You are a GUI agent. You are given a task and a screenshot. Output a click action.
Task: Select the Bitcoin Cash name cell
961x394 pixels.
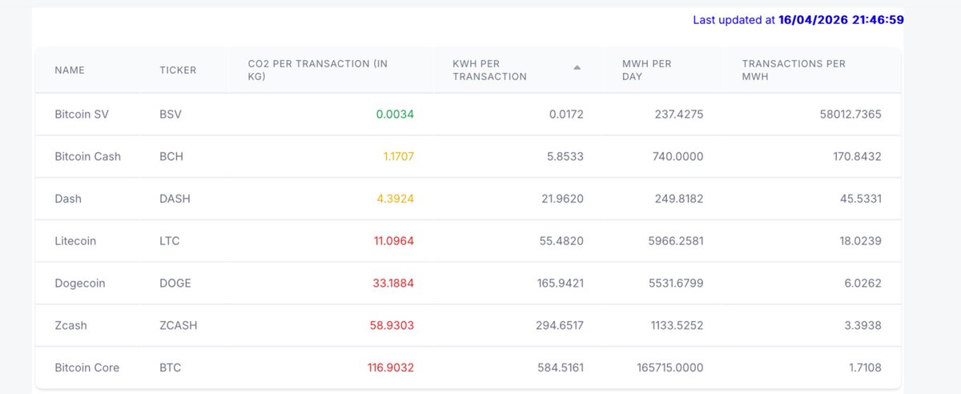[88, 157]
